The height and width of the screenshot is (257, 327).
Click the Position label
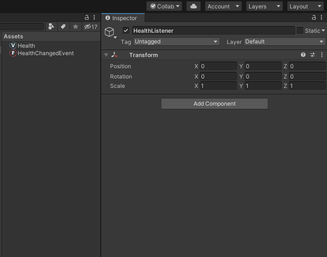[x=120, y=66]
